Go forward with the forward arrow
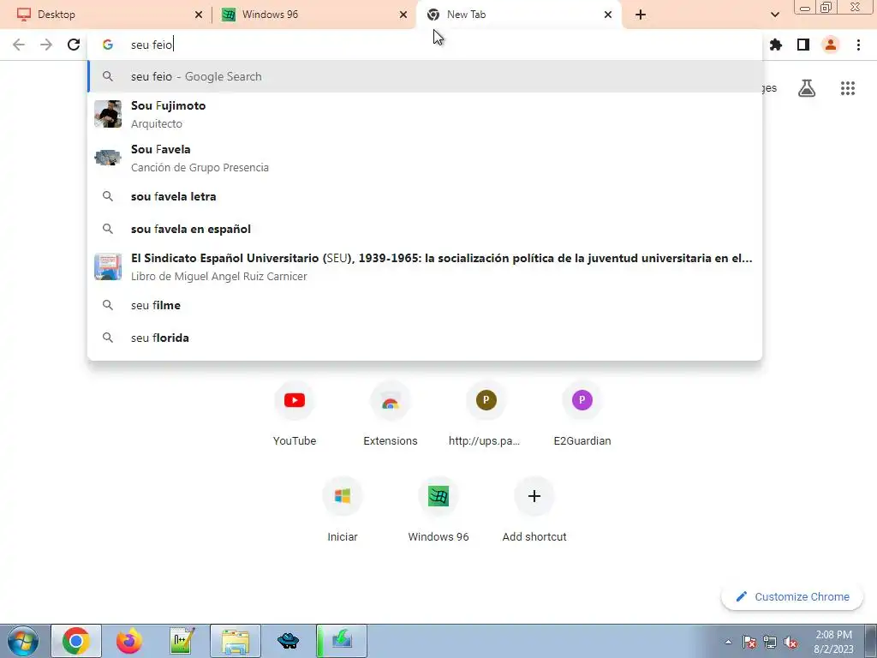This screenshot has width=877, height=658. pyautogui.click(x=46, y=45)
